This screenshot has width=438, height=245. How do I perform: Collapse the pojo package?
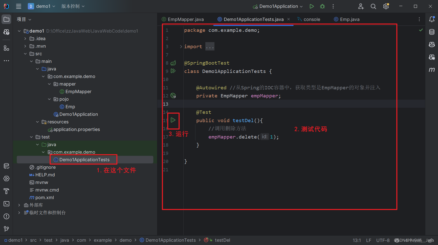[x=49, y=99]
